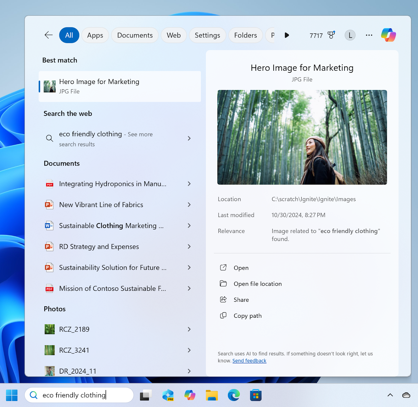
Task: Click PowerPoint icon of RD Strategy and Expenses
Action: [x=49, y=247]
